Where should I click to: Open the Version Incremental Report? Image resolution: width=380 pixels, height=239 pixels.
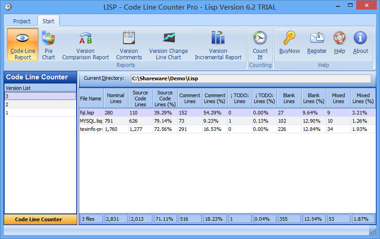pos(218,45)
